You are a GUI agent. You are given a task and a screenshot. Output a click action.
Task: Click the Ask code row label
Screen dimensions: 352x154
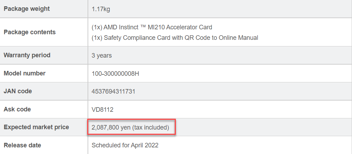(x=17, y=109)
